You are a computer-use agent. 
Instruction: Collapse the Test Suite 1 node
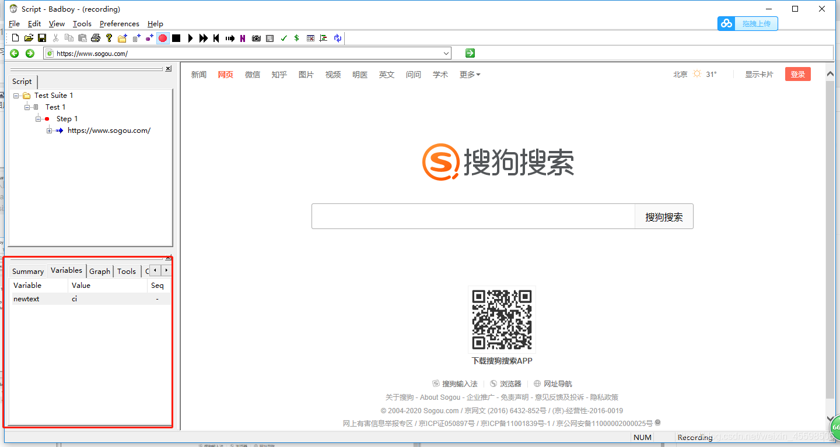tap(16, 96)
